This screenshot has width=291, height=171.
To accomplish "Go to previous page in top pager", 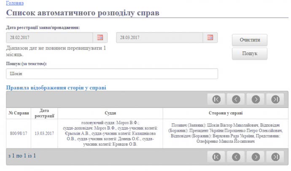I will point(236,99).
